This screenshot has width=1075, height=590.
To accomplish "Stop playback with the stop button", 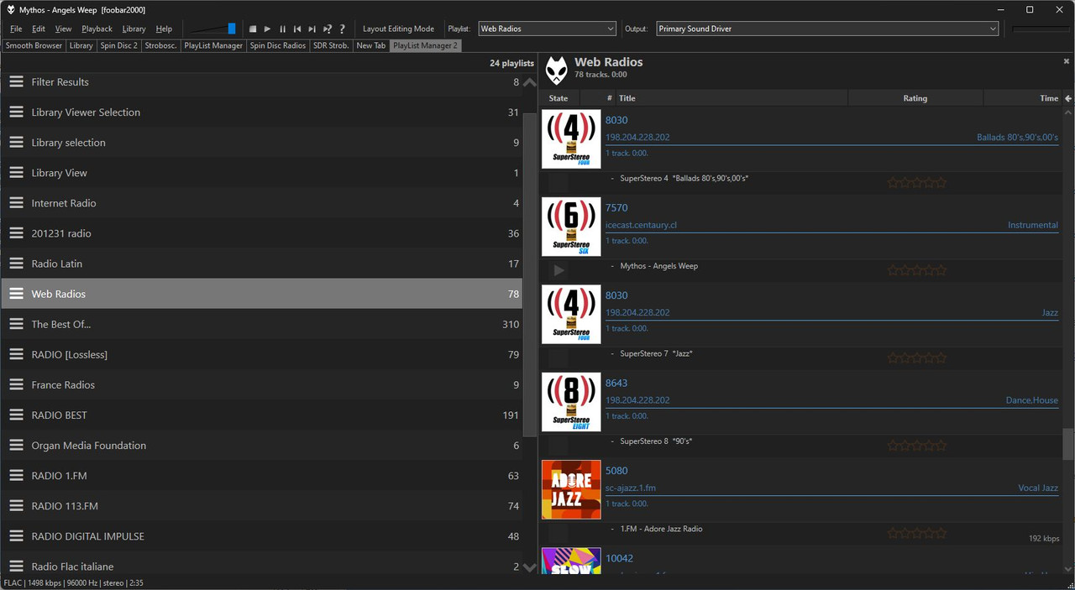I will (253, 29).
